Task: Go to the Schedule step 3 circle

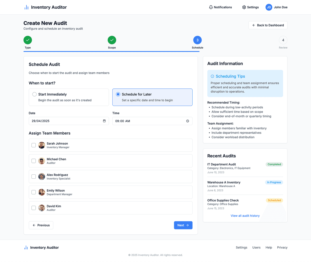Action: tap(197, 40)
